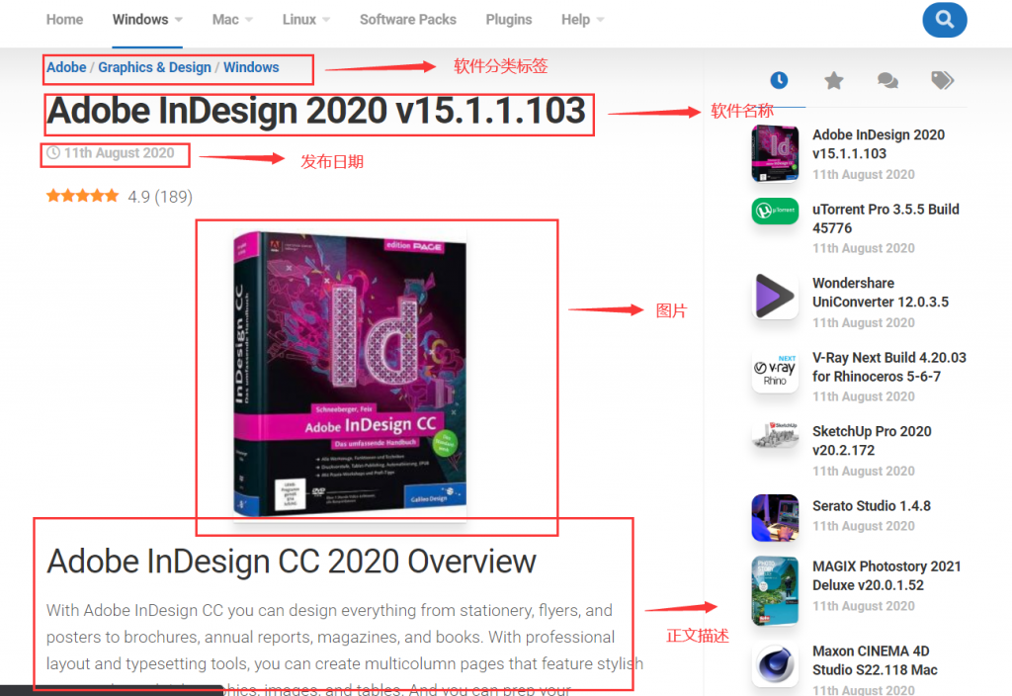The image size is (1012, 696).
Task: Open the Windows menu
Action: [140, 20]
